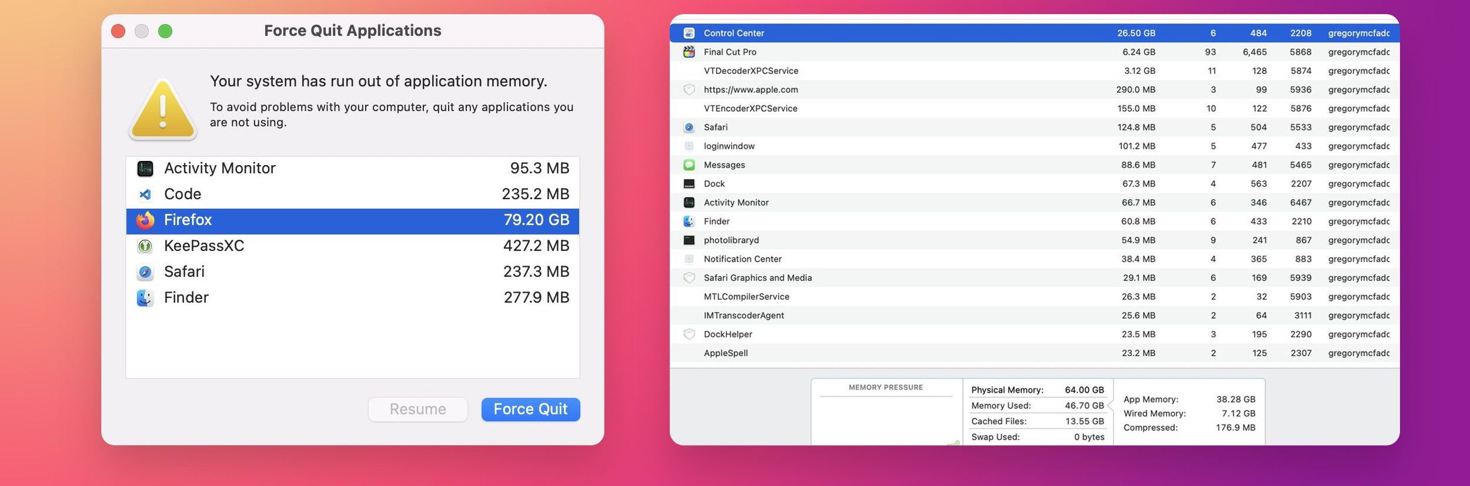The width and height of the screenshot is (1470, 486).
Task: Click the Final Cut Pro icon
Action: pyautogui.click(x=689, y=52)
